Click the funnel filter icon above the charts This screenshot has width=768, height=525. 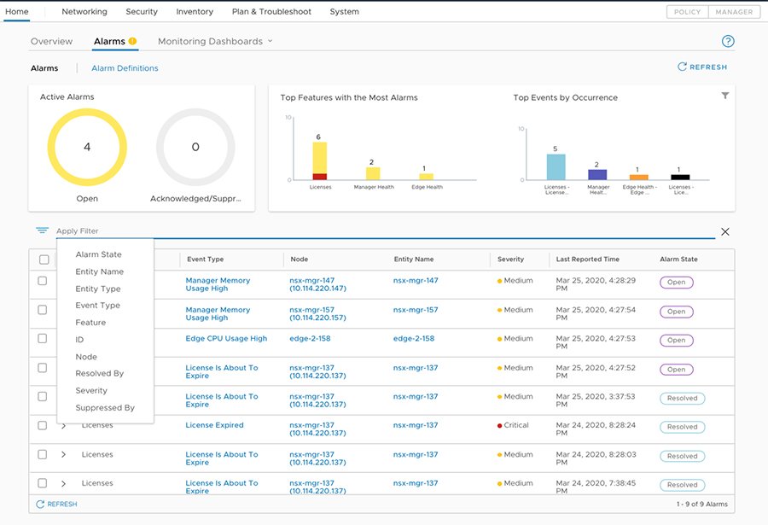tap(724, 96)
